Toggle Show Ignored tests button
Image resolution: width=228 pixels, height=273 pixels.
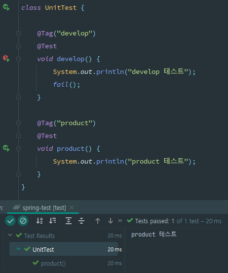[x=23, y=221]
